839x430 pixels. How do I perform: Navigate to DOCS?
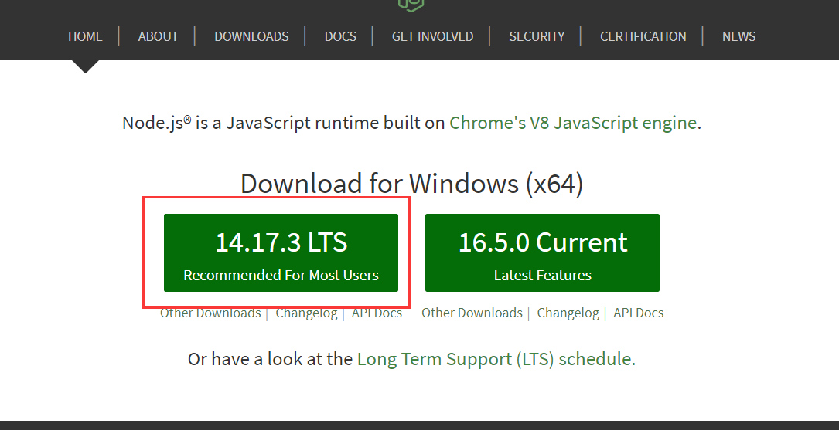[x=340, y=36]
